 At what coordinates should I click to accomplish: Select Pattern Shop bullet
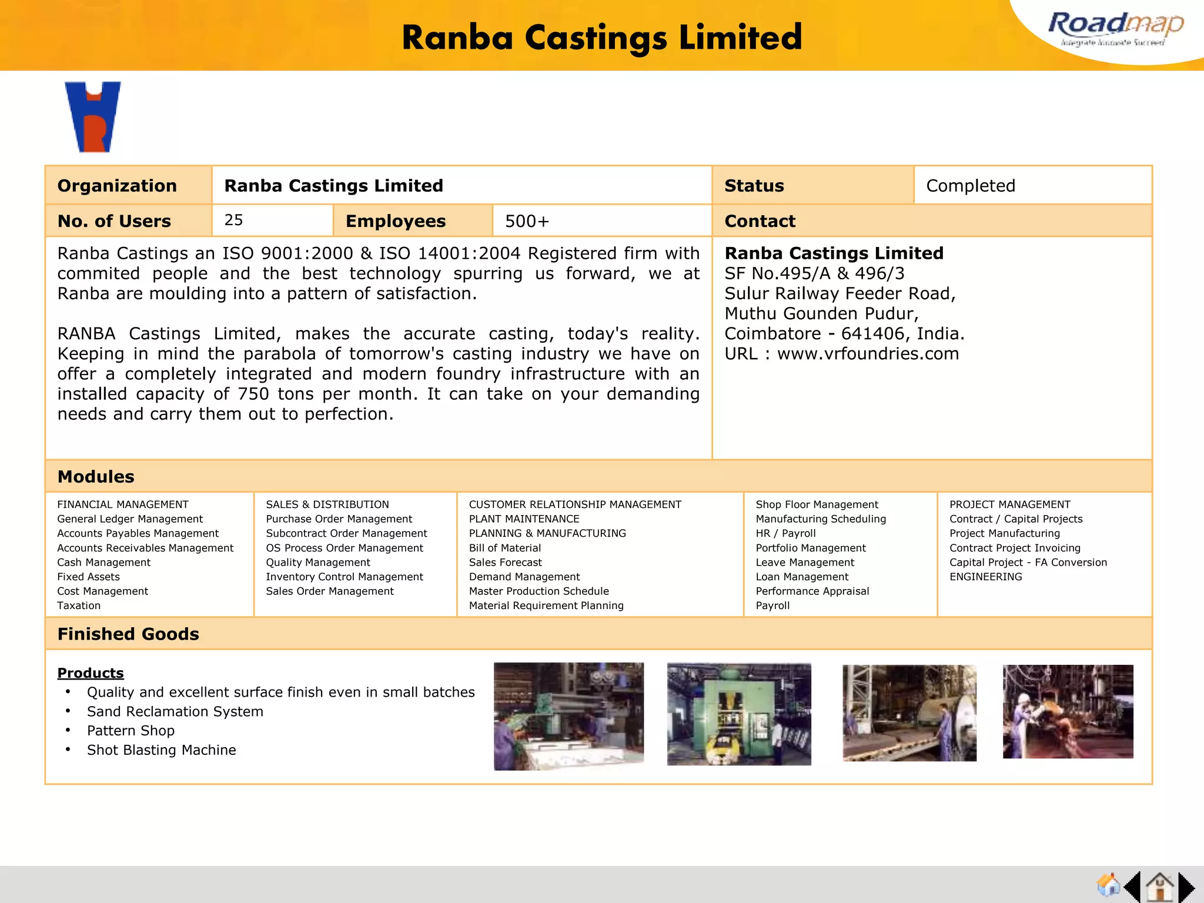coord(131,730)
